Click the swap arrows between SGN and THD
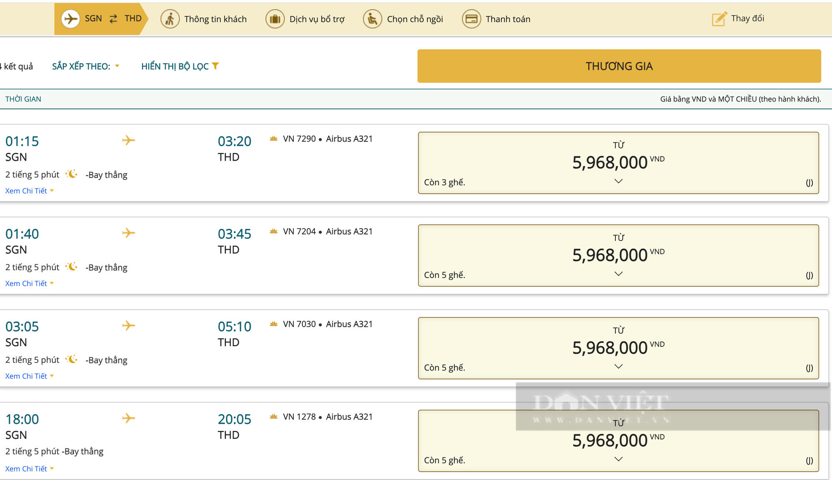Screen dimensions: 832x480 pos(113,19)
